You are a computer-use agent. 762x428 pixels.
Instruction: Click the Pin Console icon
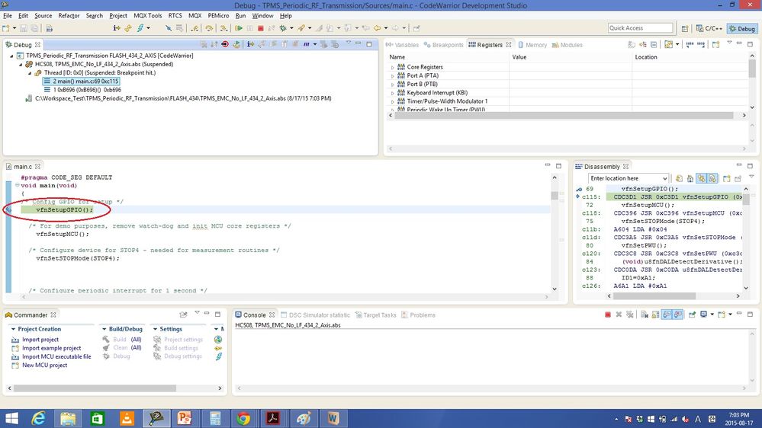pyautogui.click(x=692, y=315)
